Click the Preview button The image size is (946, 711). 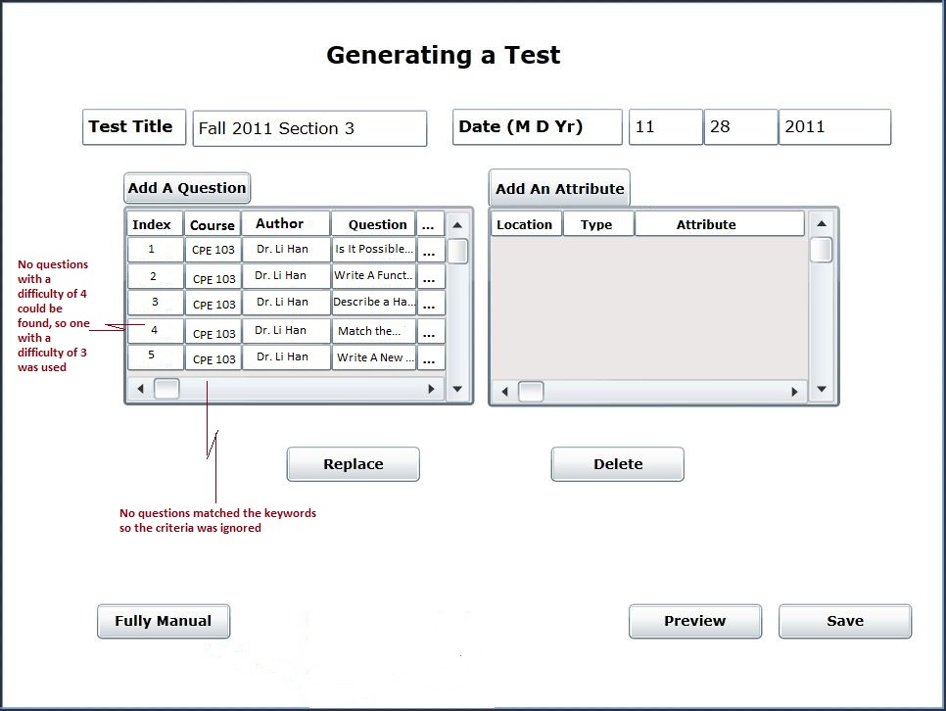[694, 621]
